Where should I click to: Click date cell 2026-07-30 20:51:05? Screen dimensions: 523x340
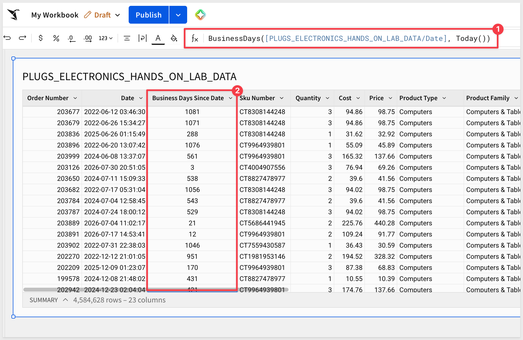tap(115, 167)
